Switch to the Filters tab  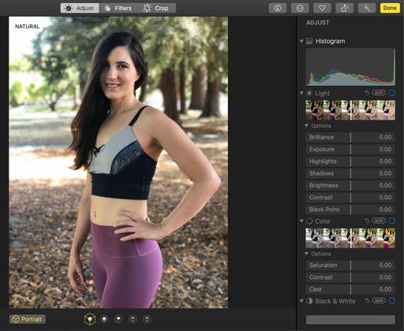118,8
